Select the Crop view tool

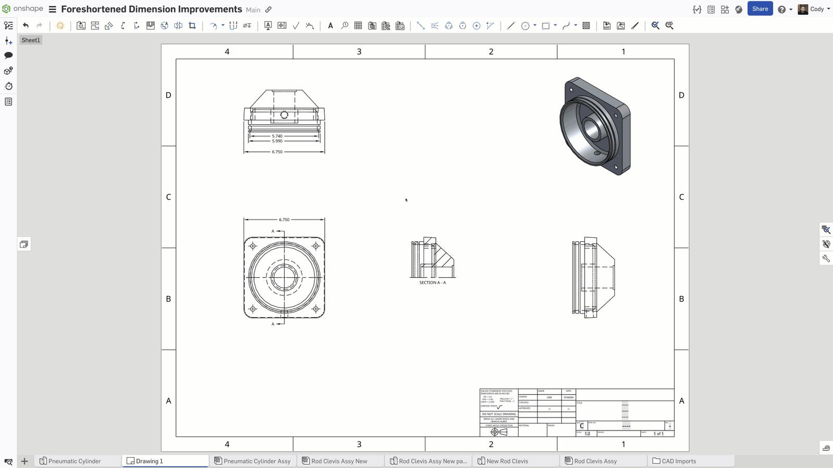tap(192, 25)
